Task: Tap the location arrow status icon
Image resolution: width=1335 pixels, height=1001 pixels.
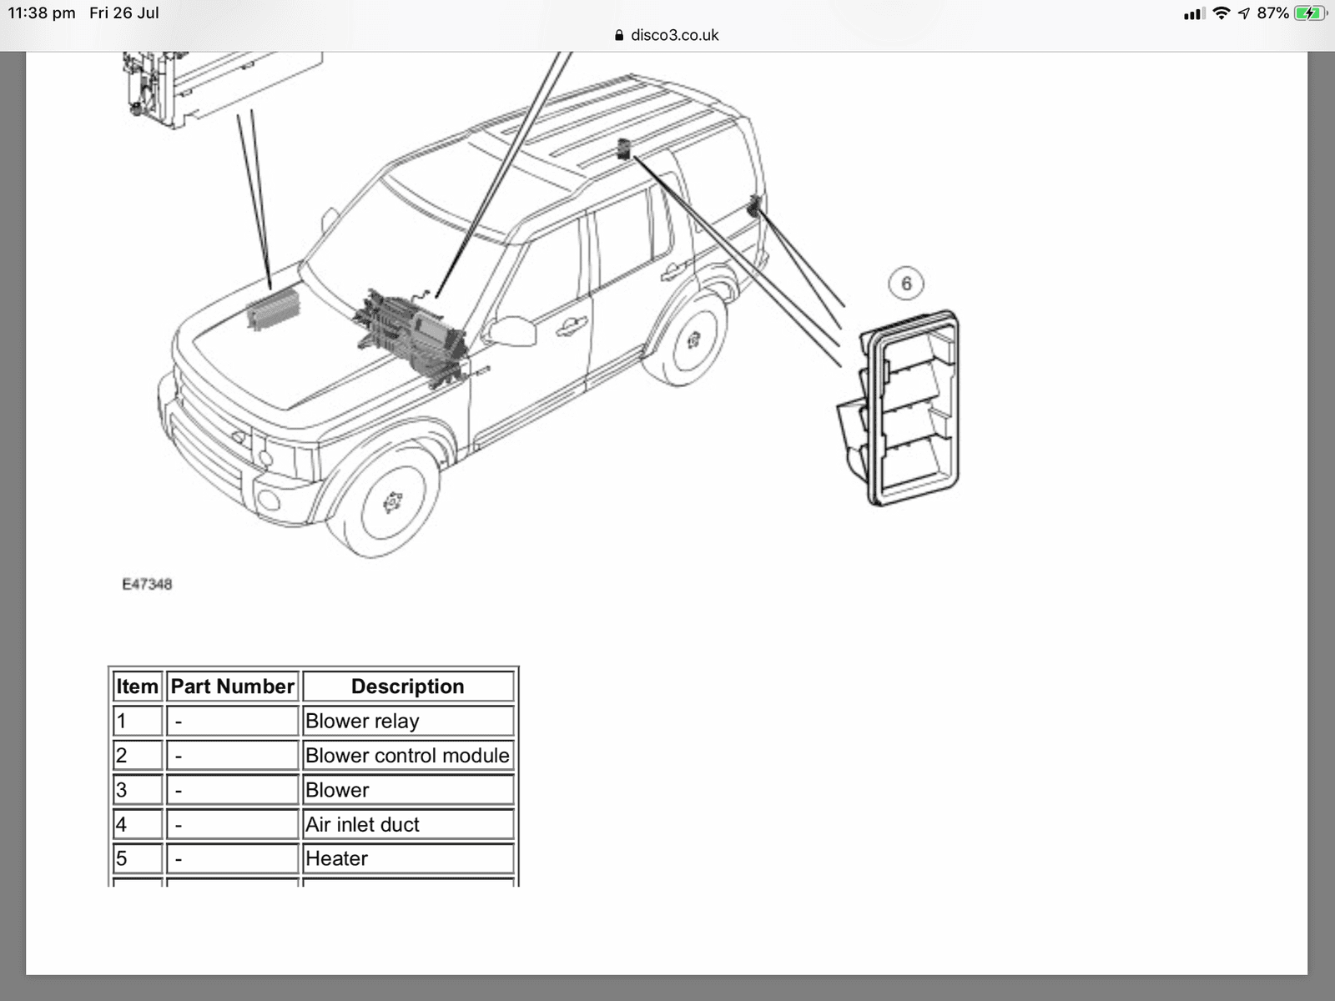Action: [1244, 13]
